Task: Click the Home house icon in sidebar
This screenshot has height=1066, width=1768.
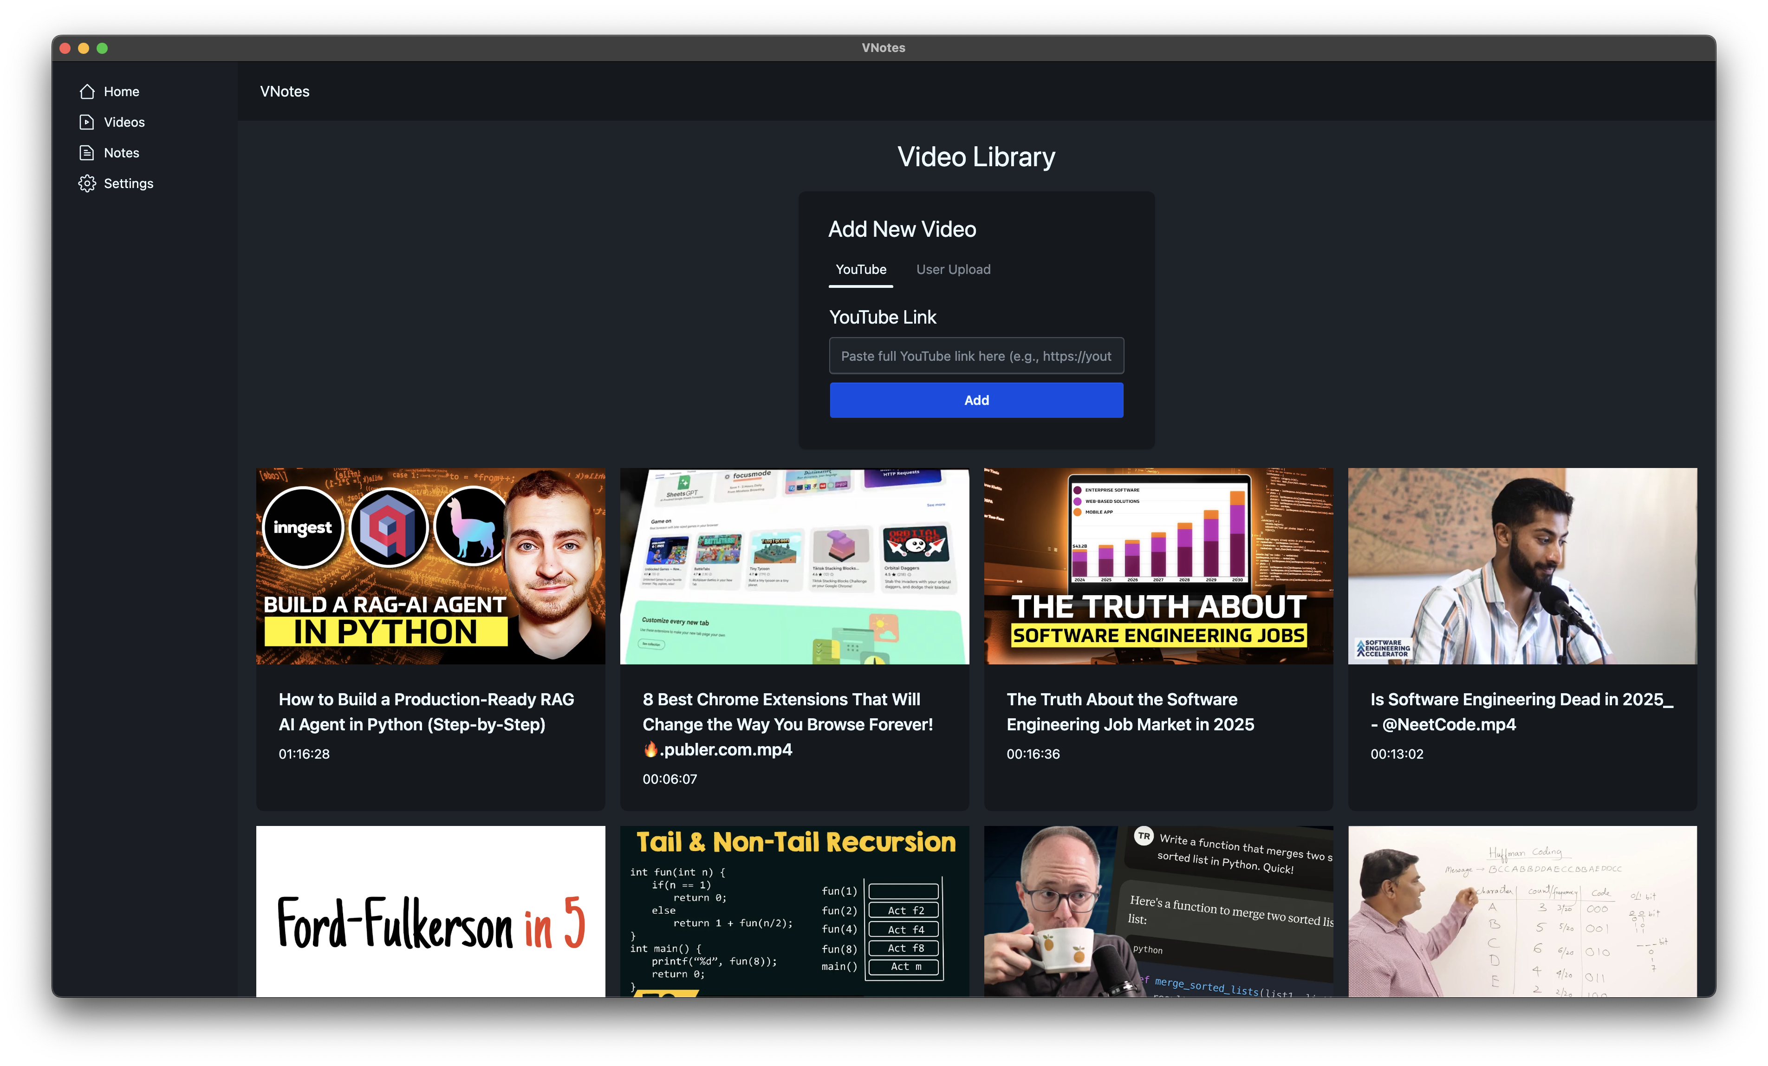Action: 87,92
